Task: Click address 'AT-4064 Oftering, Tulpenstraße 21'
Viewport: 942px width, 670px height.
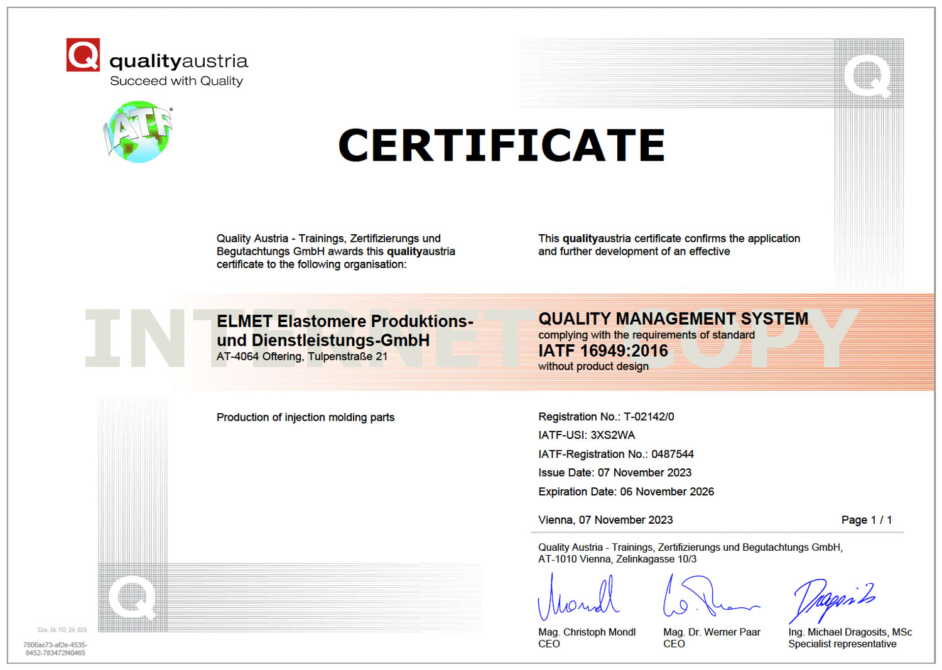Action: [302, 357]
